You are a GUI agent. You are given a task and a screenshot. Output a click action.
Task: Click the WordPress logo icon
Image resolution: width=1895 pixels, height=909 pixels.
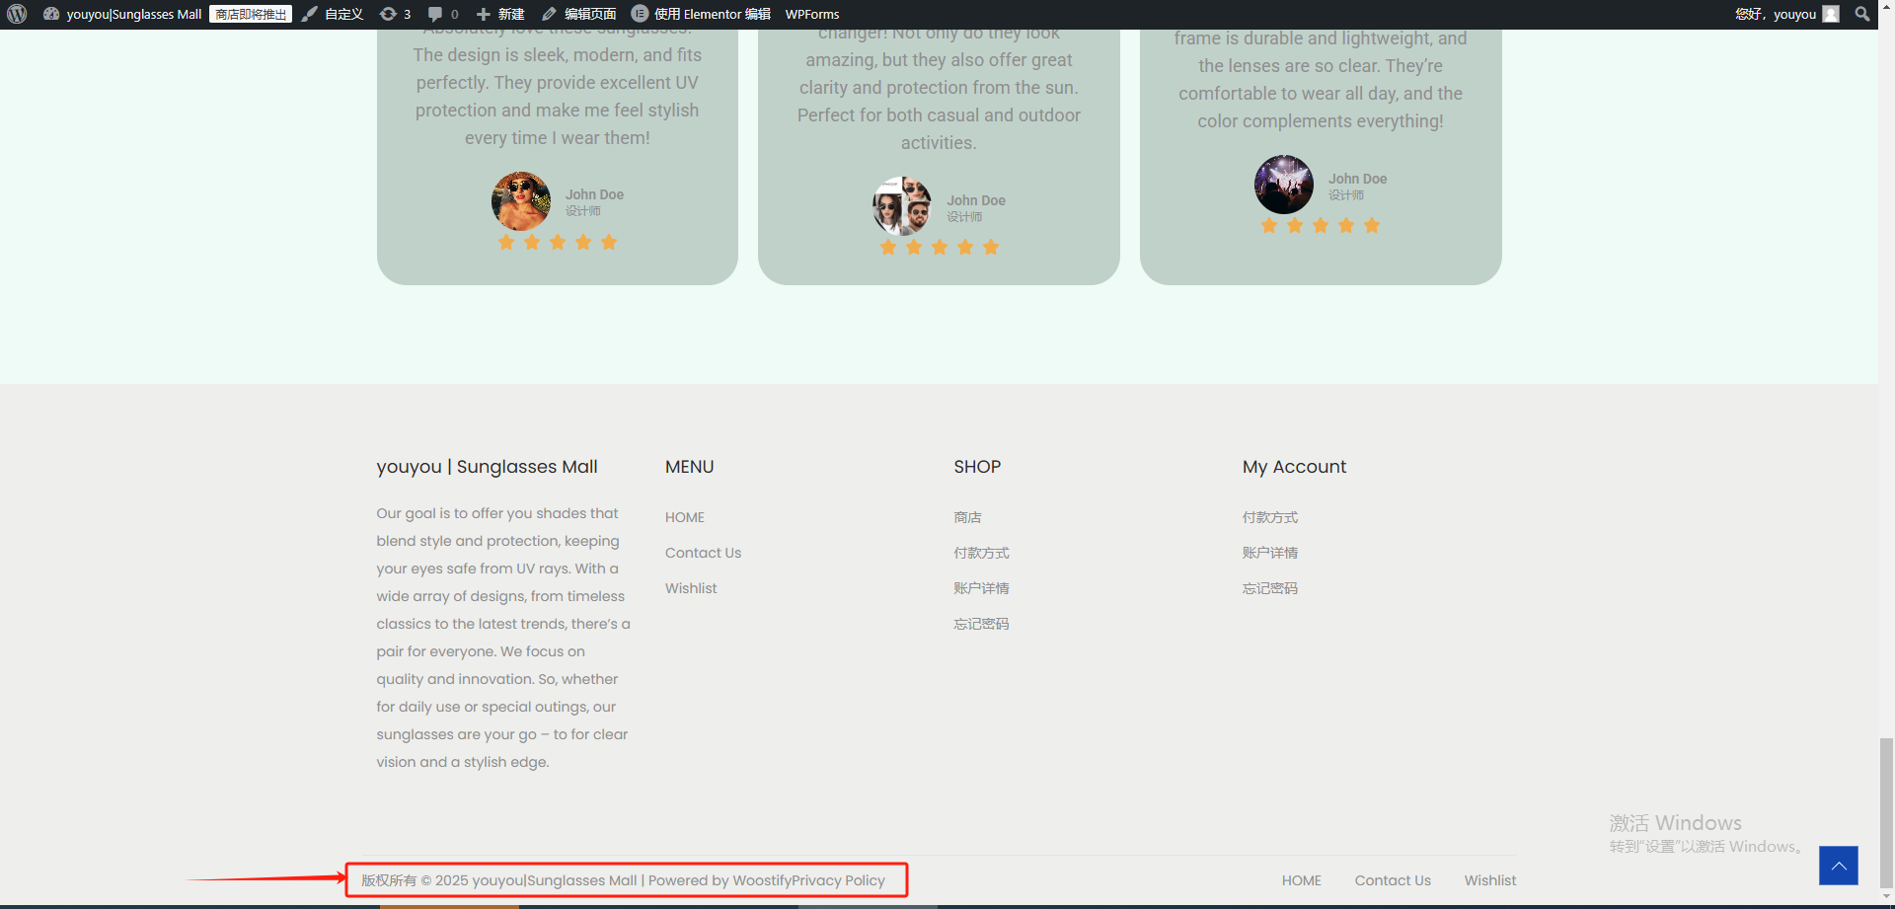coord(17,14)
